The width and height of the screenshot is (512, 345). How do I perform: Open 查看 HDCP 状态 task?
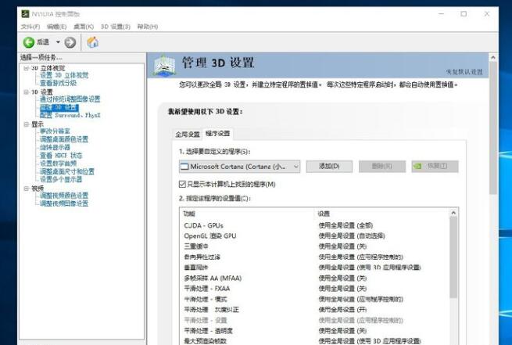click(61, 155)
